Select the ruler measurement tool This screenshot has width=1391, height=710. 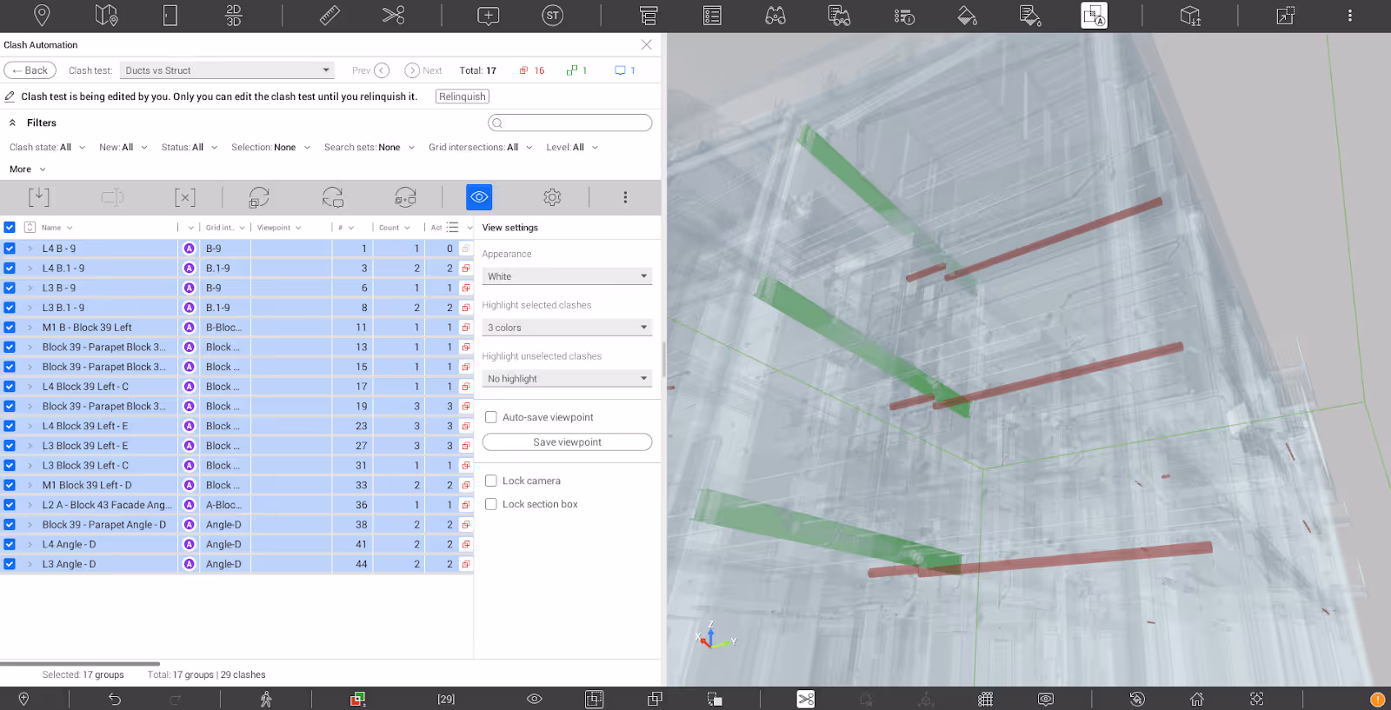329,15
